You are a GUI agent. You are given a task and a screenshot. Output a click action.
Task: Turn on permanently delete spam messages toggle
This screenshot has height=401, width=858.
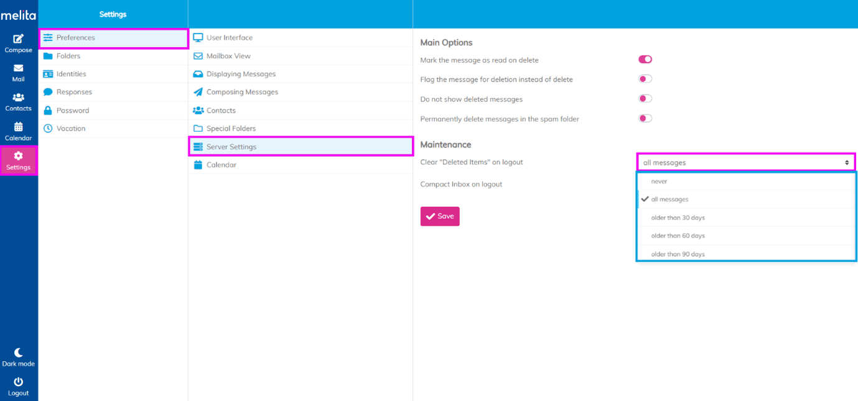(x=645, y=118)
